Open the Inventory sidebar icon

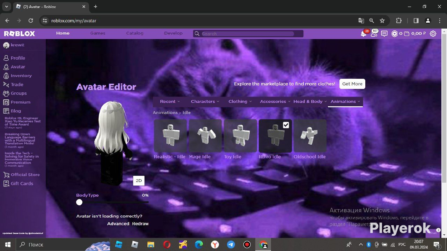point(6,76)
